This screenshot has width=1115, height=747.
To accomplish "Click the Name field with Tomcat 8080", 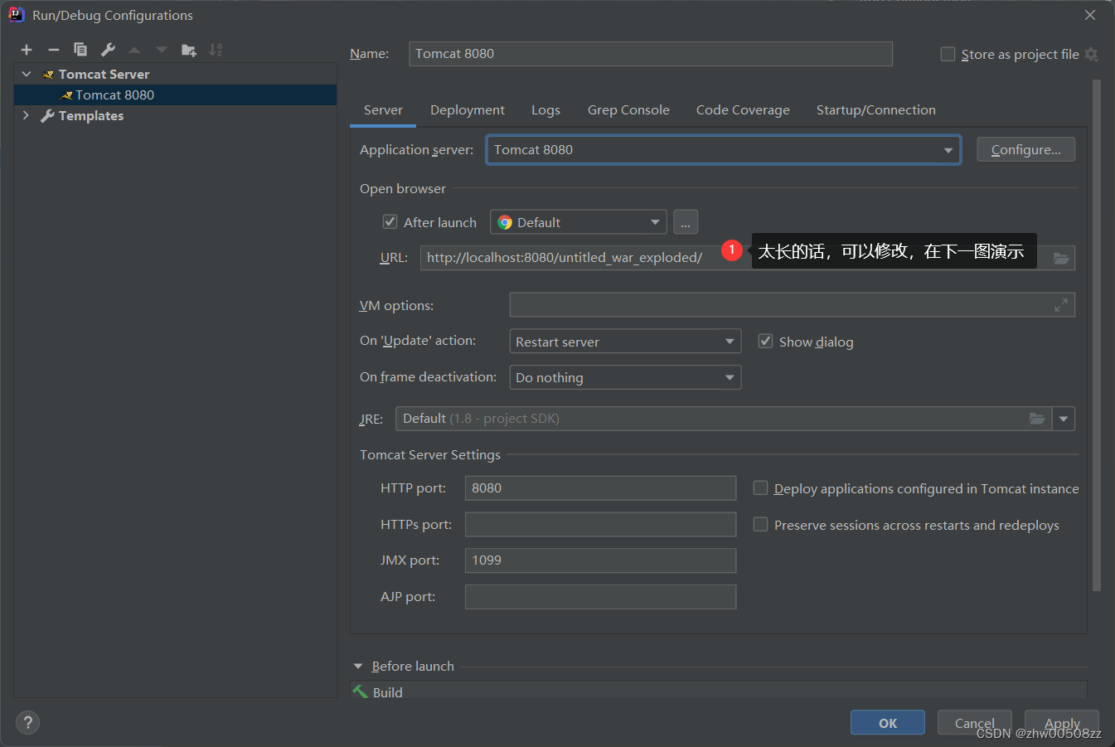I will point(651,54).
